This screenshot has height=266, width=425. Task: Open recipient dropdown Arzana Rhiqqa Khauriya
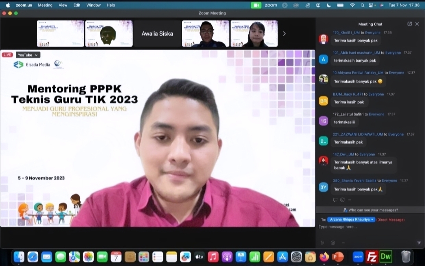tap(351, 220)
